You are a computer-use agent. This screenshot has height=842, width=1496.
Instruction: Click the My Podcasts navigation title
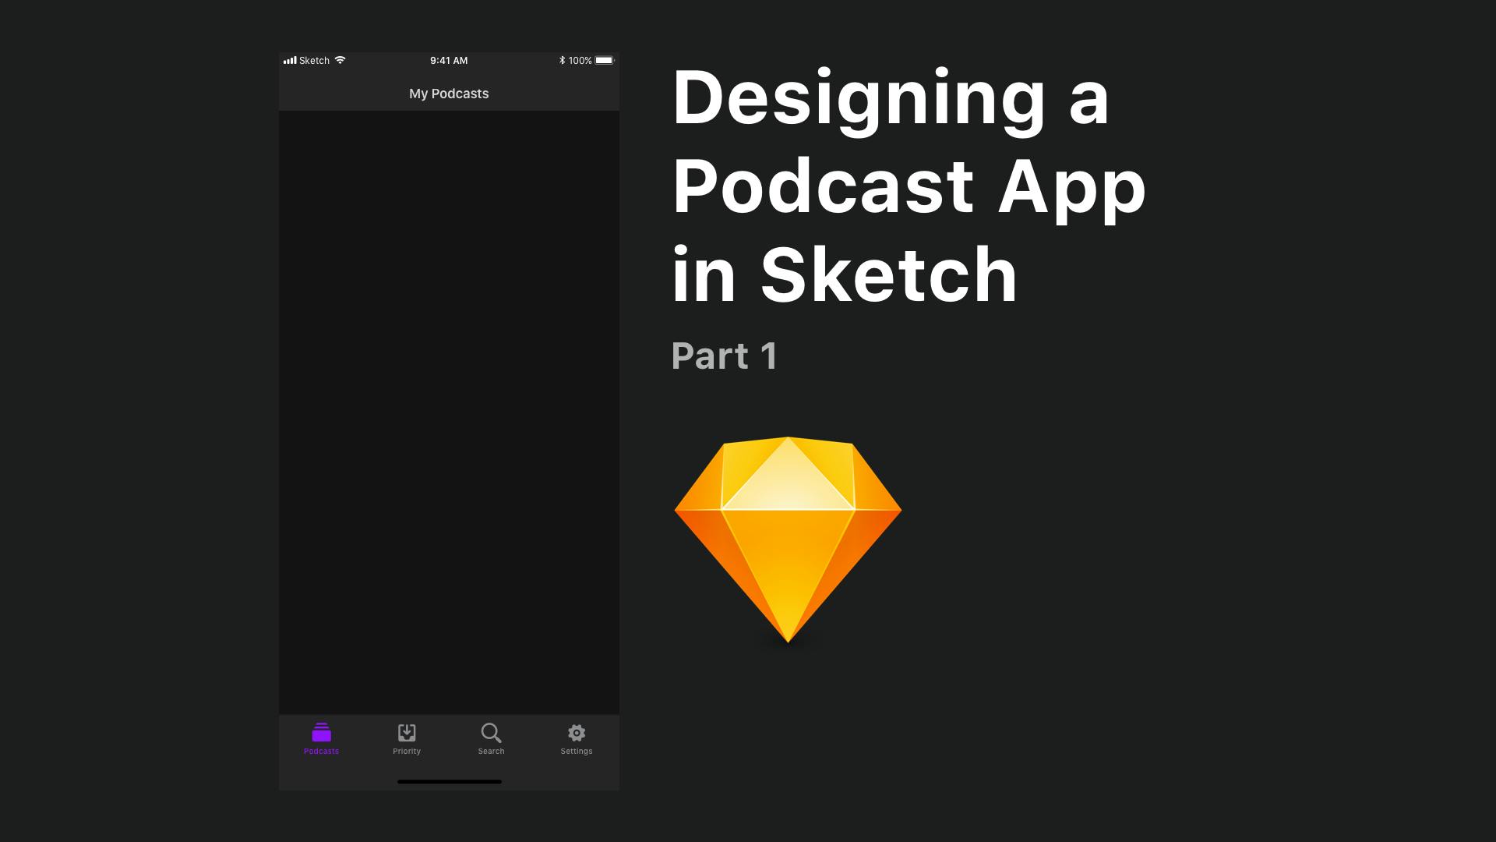[449, 94]
